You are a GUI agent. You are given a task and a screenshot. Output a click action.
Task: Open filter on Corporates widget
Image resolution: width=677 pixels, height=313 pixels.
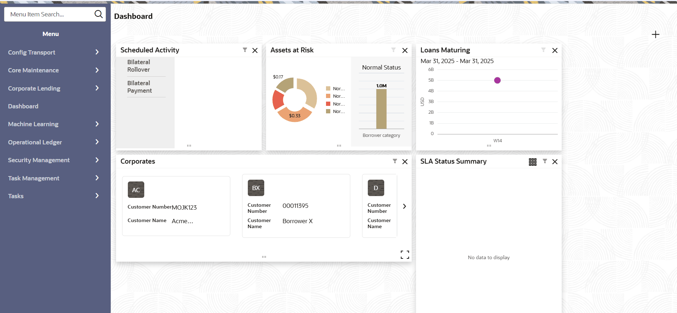tap(395, 161)
